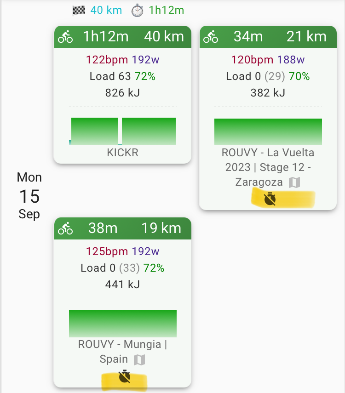The width and height of the screenshot is (345, 393).
Task: Click the timer-off icon on Mungia card
Action: pyautogui.click(x=124, y=377)
